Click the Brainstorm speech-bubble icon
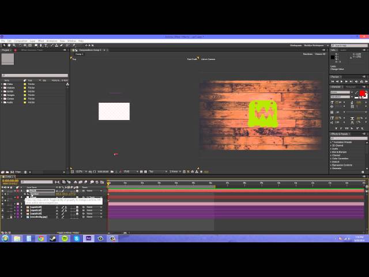The height and width of the screenshot is (277, 369). pyautogui.click(x=92, y=182)
